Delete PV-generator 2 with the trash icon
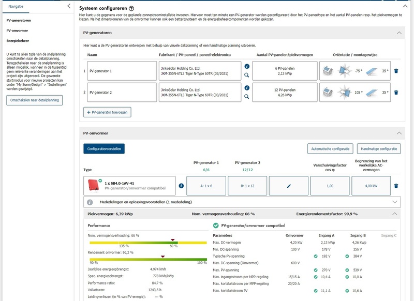This screenshot has height=301, width=414. point(396,93)
